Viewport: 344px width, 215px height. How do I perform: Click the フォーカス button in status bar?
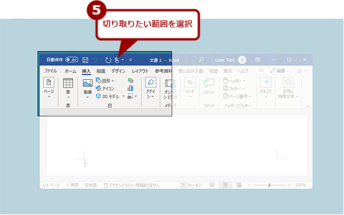click(x=191, y=185)
